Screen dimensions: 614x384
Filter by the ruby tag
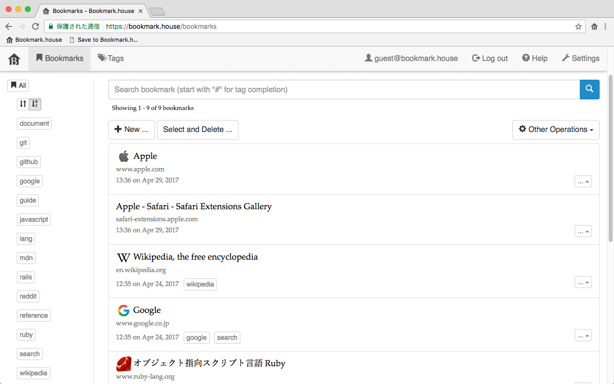click(x=26, y=335)
